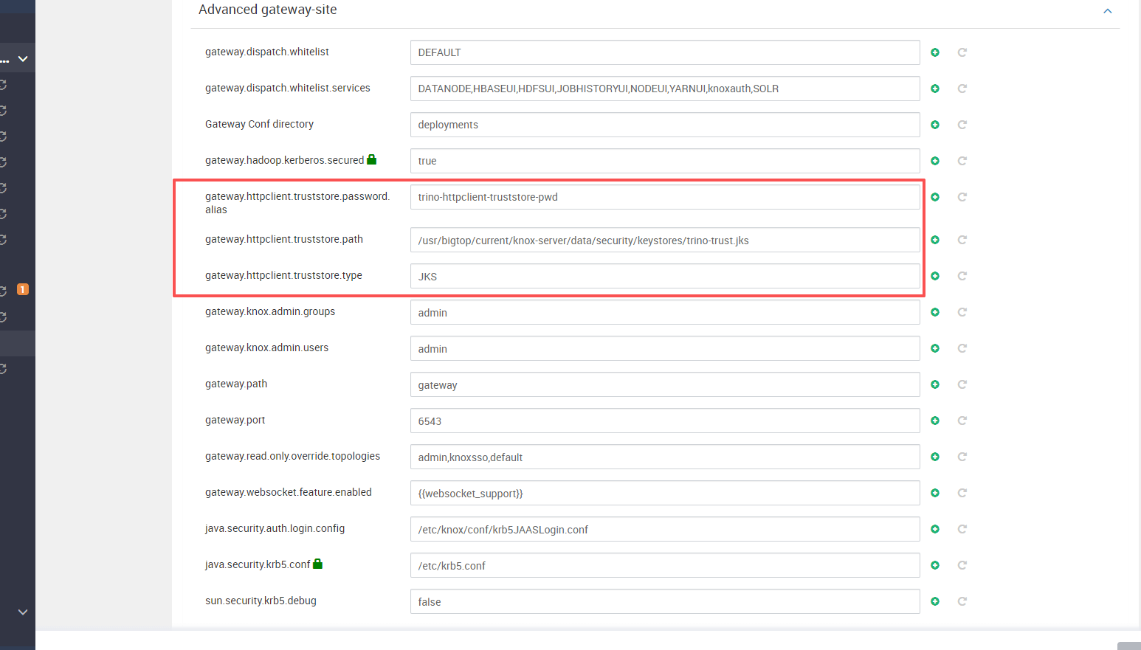Click undo icon for gateway.httpclient.truststore.type

pyautogui.click(x=962, y=276)
